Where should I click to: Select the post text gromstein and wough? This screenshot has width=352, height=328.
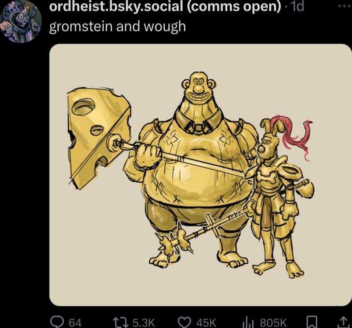(x=118, y=26)
